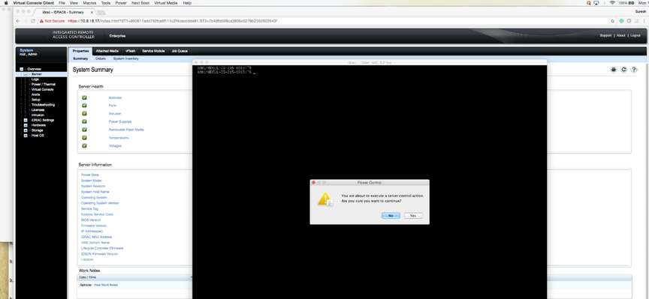Expand the Hardware tree node
The image size is (649, 299).
(26, 125)
